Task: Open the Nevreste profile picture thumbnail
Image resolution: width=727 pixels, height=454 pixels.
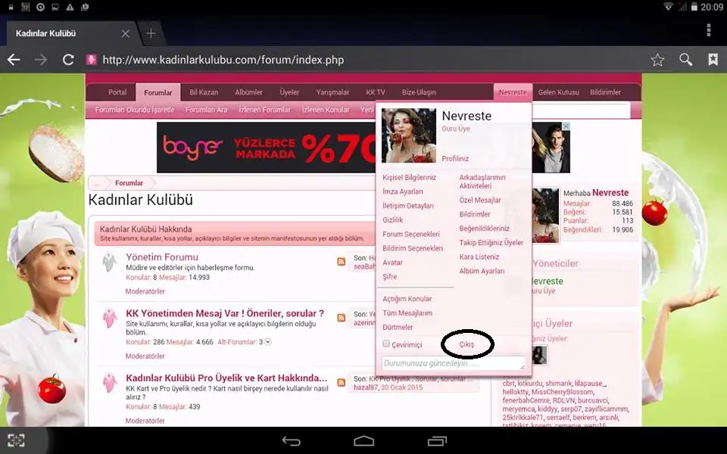Action: 407,136
